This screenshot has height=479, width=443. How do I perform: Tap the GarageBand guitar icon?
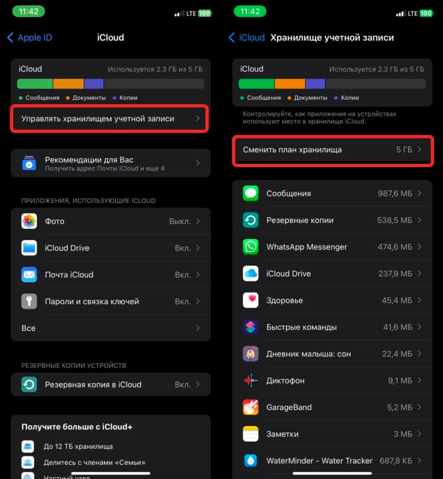250,407
